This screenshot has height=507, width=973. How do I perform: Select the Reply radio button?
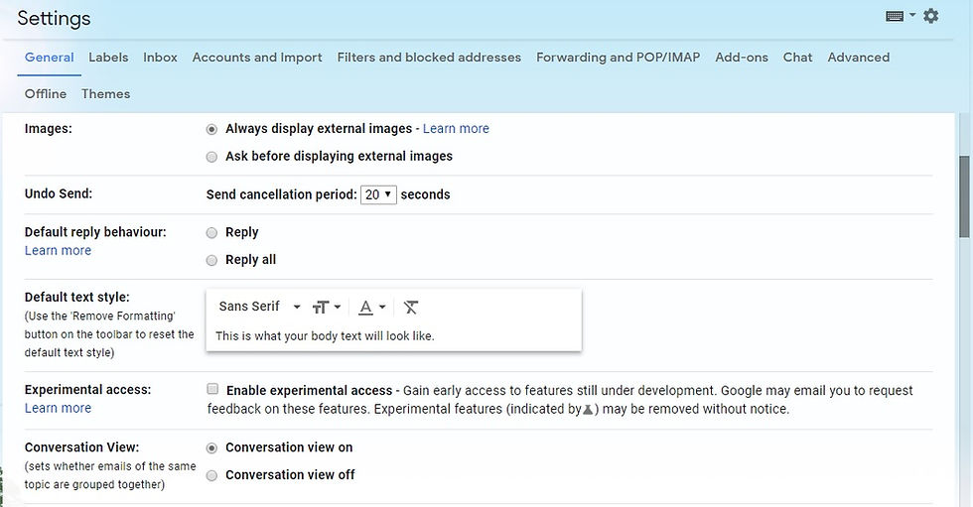tap(212, 233)
